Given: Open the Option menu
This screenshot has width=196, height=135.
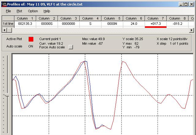Looking at the screenshot, I should [x=33, y=11].
